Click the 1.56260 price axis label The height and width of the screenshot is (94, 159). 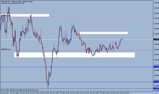156,55
